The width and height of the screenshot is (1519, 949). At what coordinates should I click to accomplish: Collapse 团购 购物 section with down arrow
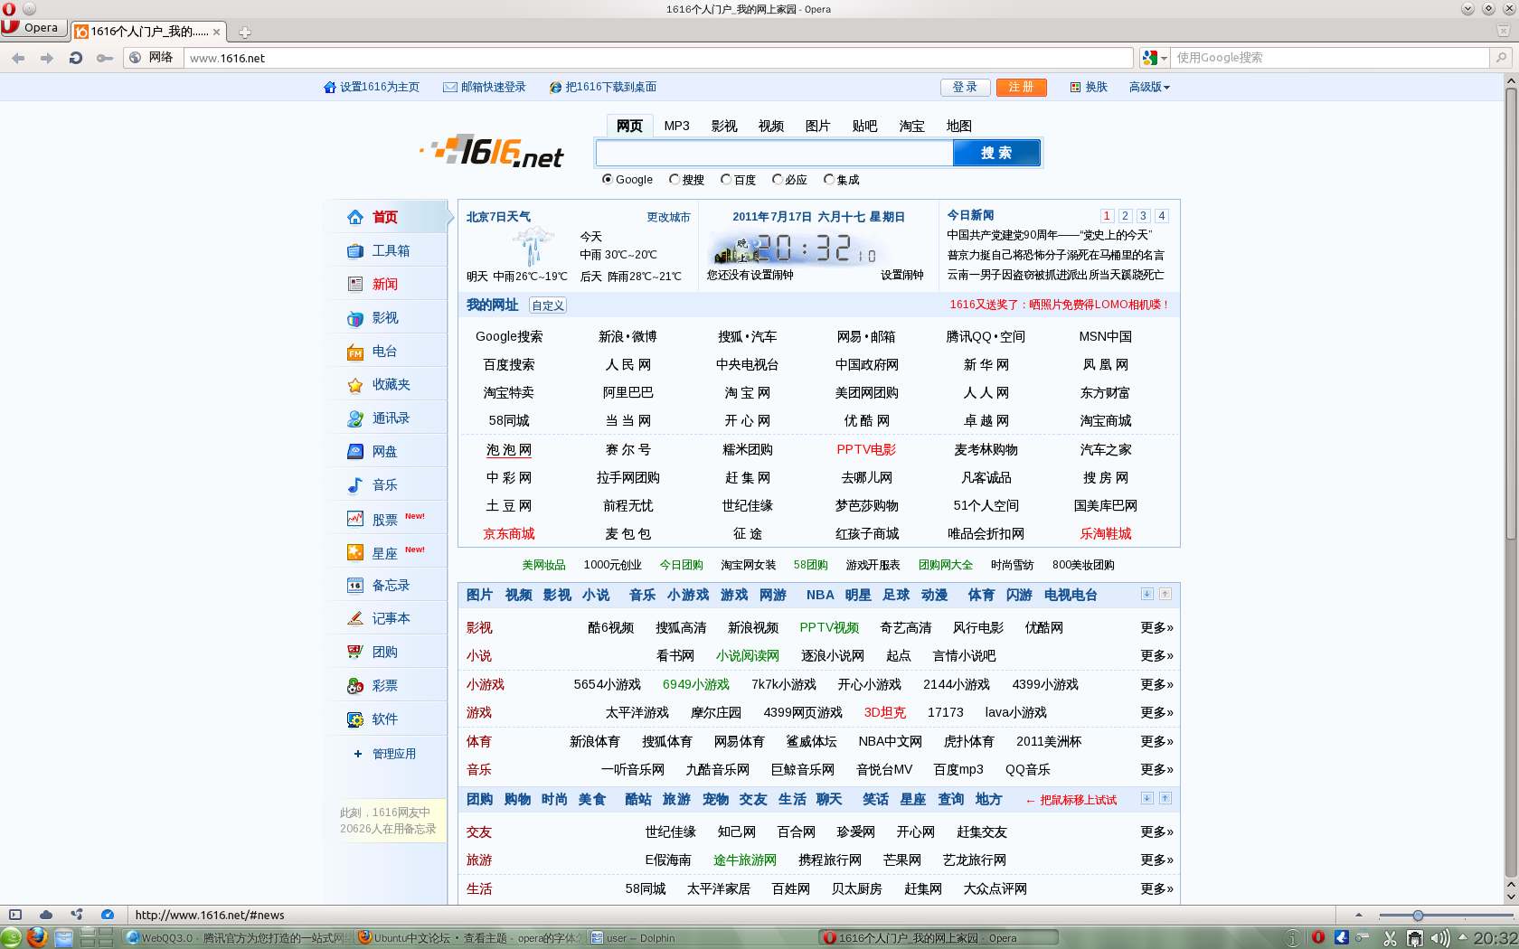tap(1146, 798)
